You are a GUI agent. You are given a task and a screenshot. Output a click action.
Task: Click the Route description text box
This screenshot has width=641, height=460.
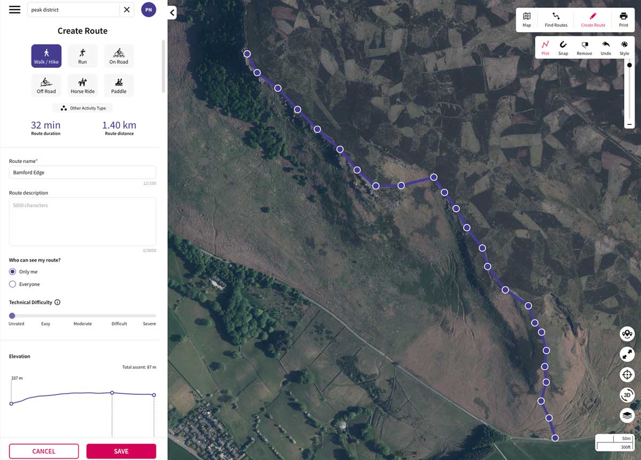coord(82,221)
